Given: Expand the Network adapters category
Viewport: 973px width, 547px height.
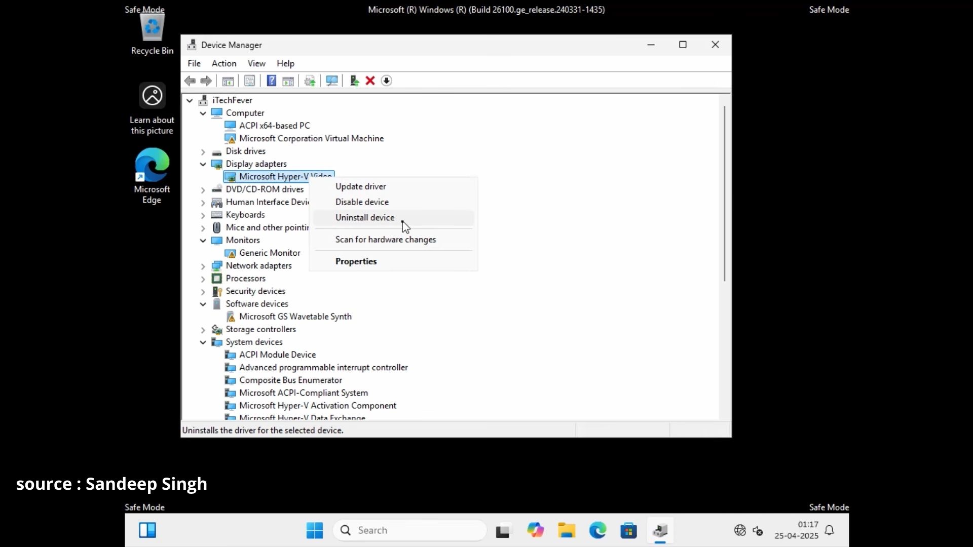Looking at the screenshot, I should 203,266.
